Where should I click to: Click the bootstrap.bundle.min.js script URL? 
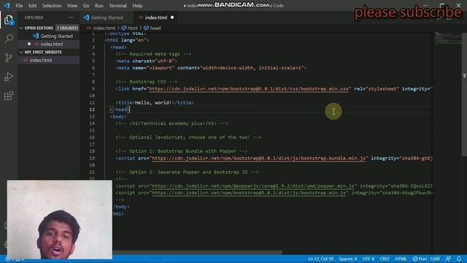pos(258,159)
